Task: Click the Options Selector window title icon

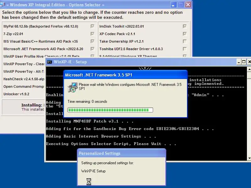Action: (2, 5)
